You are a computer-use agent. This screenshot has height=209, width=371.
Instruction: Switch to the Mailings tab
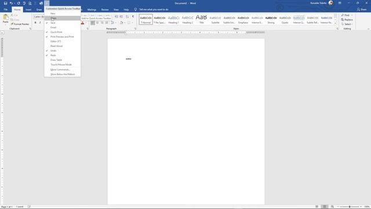pos(92,10)
